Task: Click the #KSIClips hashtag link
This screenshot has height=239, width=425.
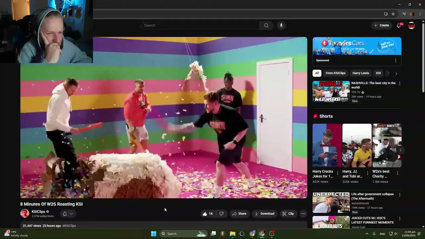Action: (69, 226)
